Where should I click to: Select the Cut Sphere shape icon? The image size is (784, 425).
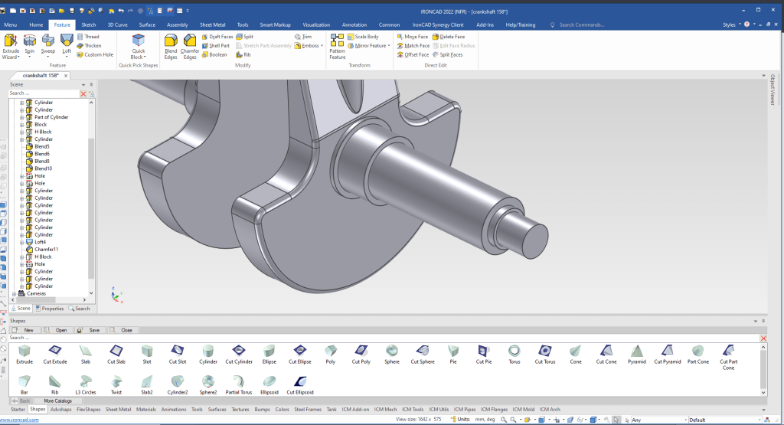tap(423, 351)
